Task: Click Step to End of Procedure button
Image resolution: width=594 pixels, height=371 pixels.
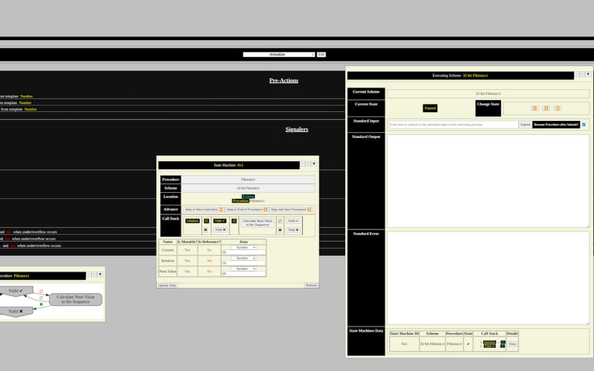Action: click(x=247, y=209)
